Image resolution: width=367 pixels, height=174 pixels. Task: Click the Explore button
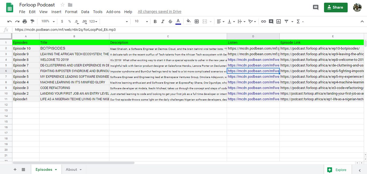point(337,170)
